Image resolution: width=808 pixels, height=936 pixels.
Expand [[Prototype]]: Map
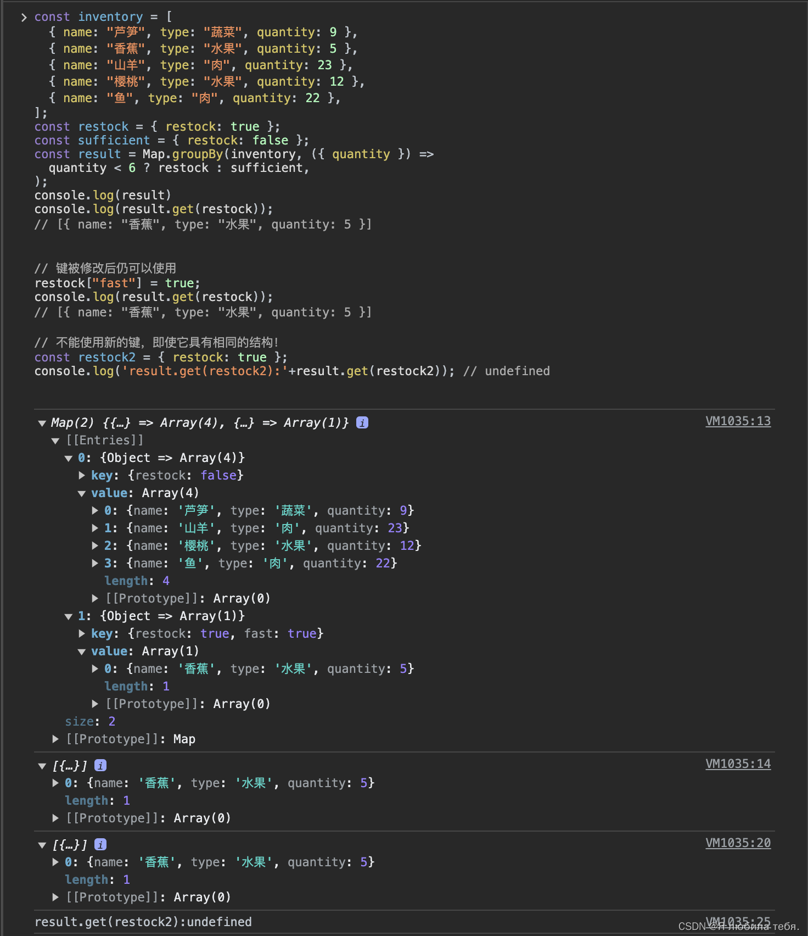[55, 739]
